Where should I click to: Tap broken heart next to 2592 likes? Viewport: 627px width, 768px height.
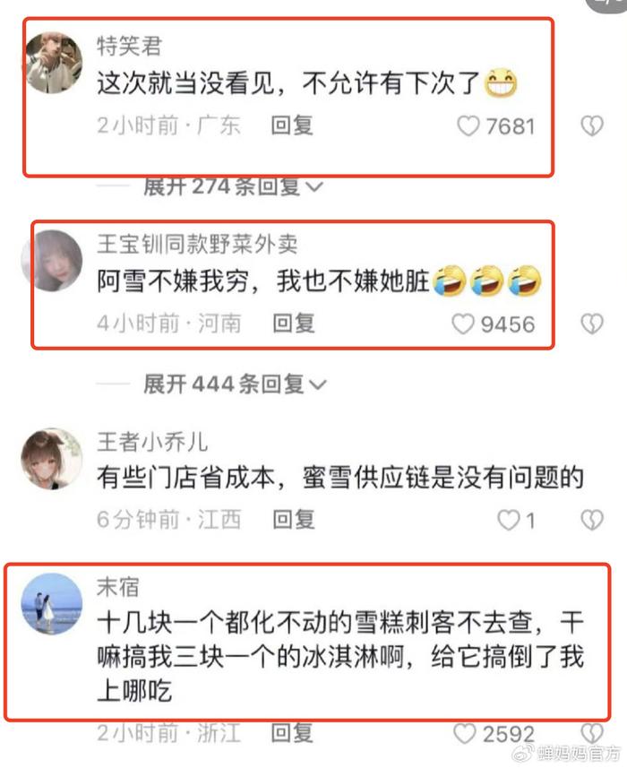point(592,734)
